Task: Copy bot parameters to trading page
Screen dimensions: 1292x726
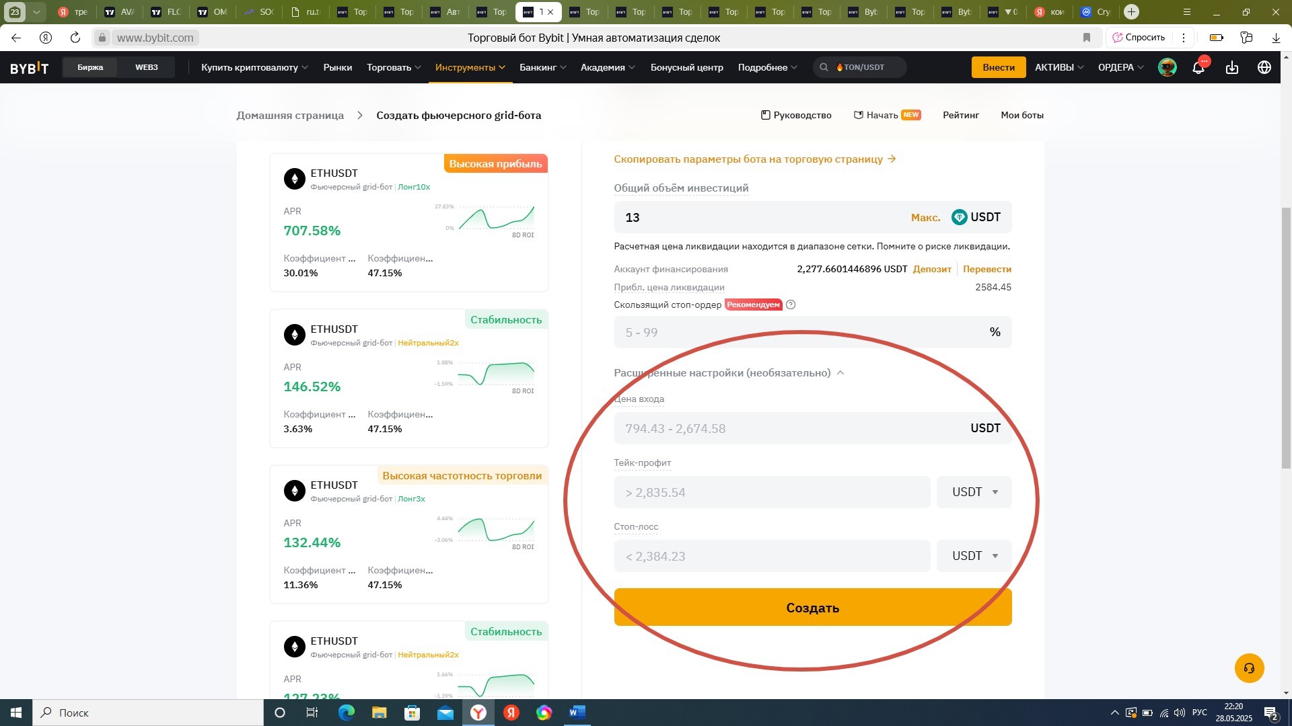Action: click(x=754, y=159)
